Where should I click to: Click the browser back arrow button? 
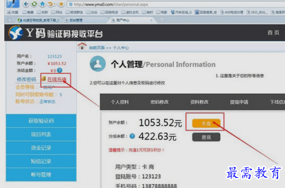point(26,4)
